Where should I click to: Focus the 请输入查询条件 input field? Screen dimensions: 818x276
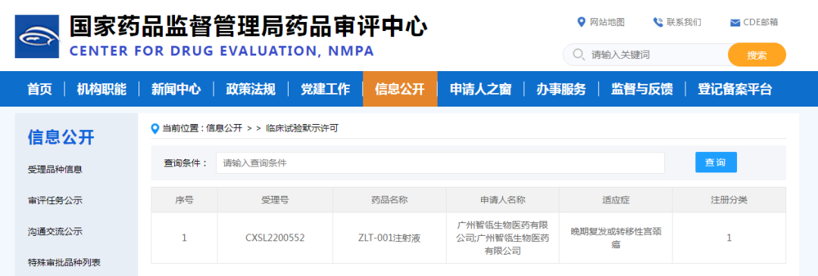coord(440,163)
